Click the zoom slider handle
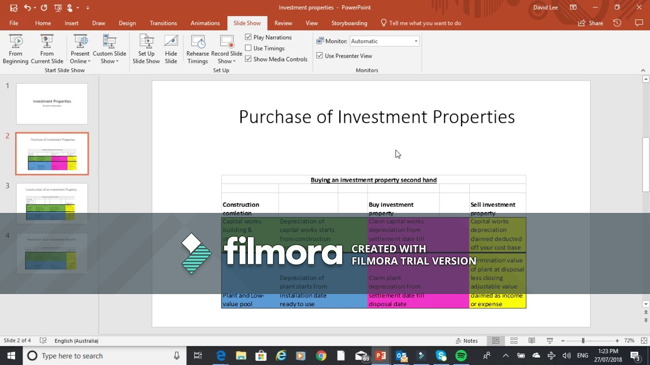Image resolution: width=650 pixels, height=365 pixels. [583, 341]
